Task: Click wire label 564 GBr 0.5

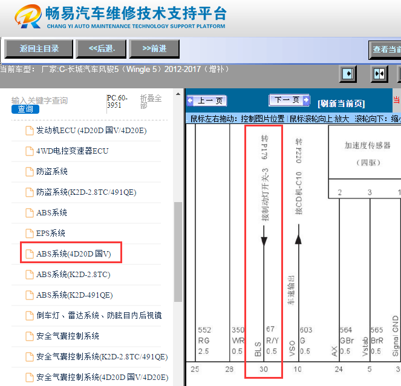Action: point(347,341)
